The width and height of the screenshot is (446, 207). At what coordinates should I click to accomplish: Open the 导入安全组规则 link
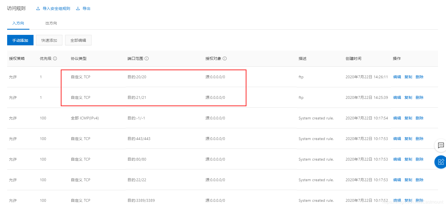(56, 9)
